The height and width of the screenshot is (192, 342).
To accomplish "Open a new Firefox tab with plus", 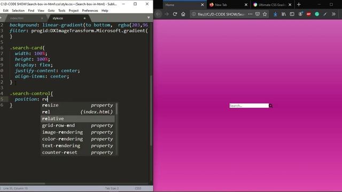I will [x=299, y=5].
